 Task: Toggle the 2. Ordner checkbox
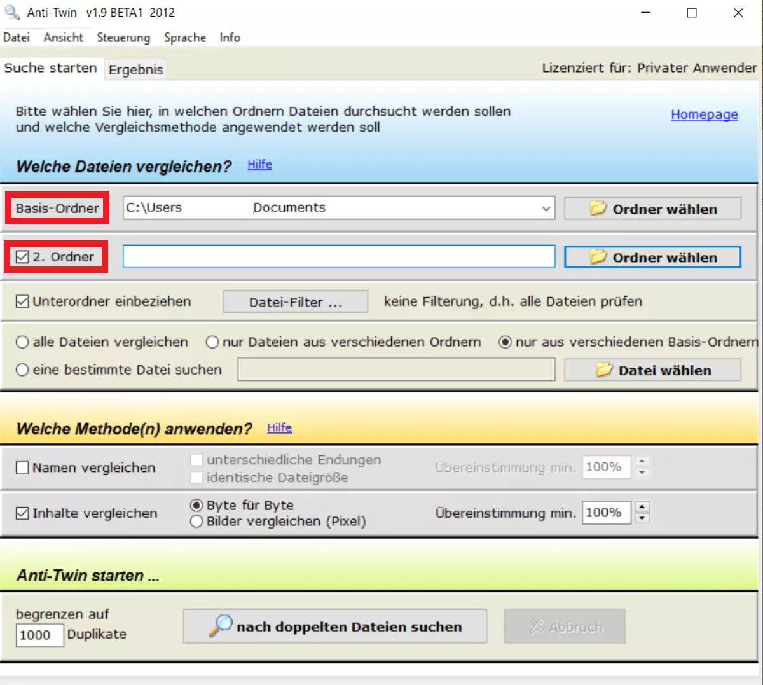(22, 257)
